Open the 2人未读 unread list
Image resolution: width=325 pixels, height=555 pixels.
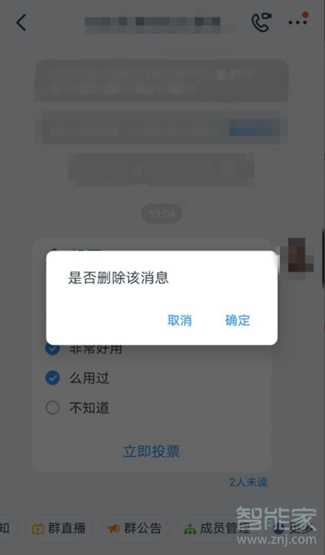click(x=249, y=482)
